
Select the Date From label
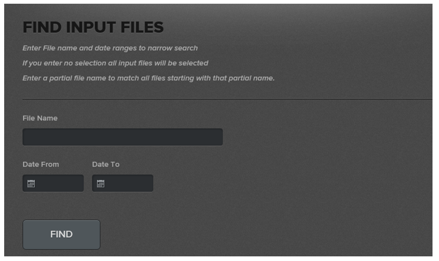tap(41, 165)
